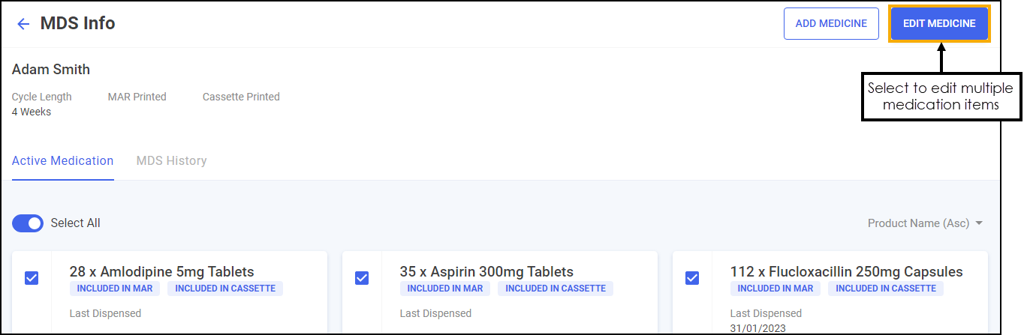Click the Aspirin INCLUDED IN MAR tag
Image resolution: width=1024 pixels, height=335 pixels.
point(445,289)
